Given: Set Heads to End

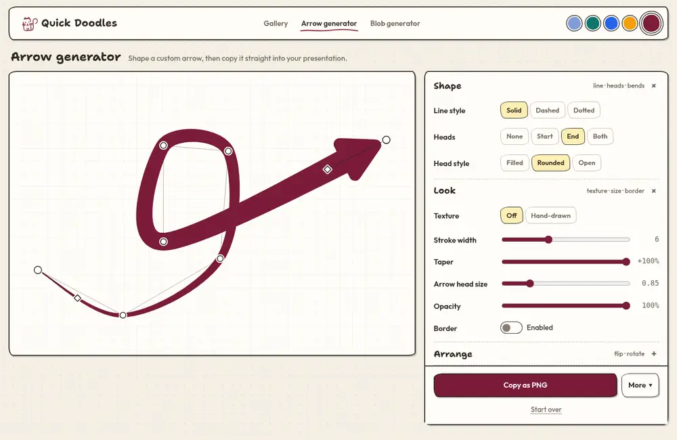Looking at the screenshot, I should click(573, 137).
